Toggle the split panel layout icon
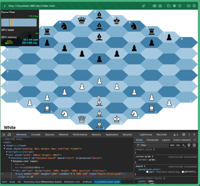The image size is (200, 186). (194, 6)
